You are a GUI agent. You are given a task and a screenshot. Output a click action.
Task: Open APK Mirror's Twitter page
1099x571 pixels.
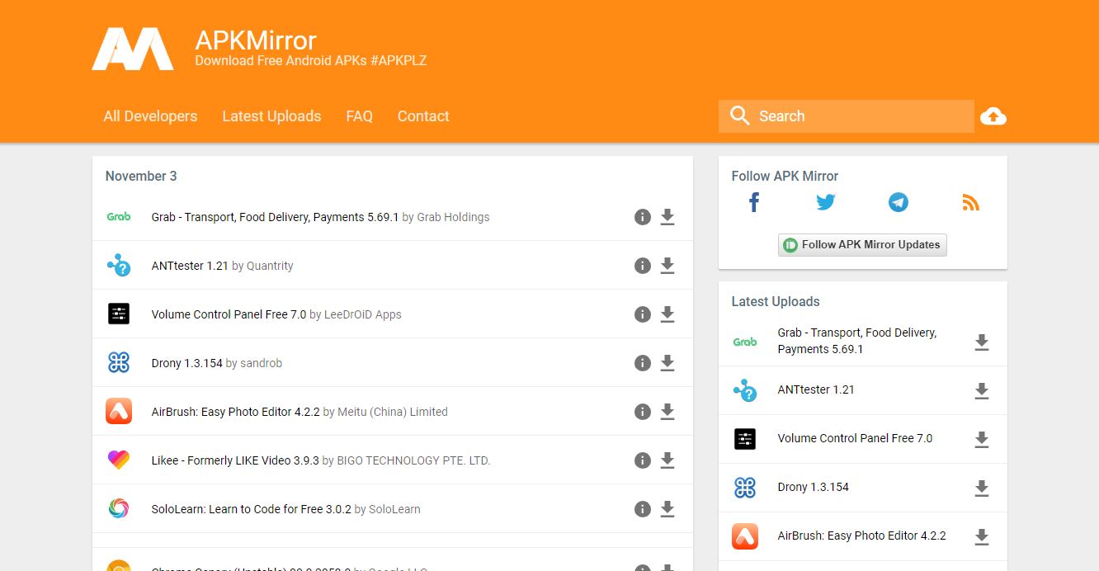click(x=826, y=202)
